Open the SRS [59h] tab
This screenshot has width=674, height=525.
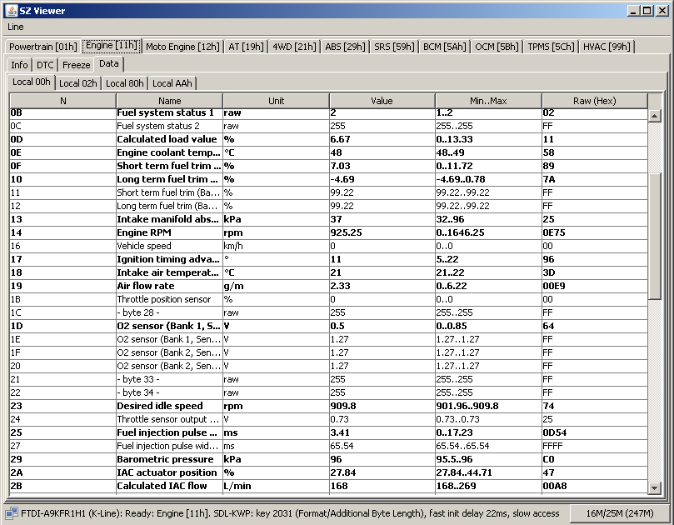(x=394, y=47)
